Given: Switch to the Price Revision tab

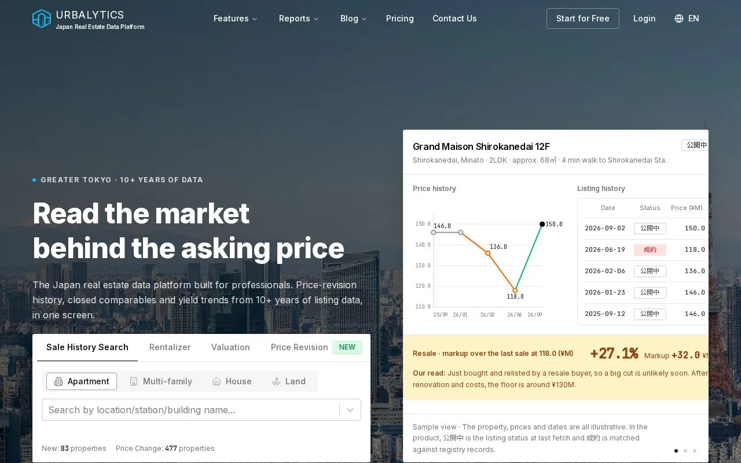Looking at the screenshot, I should [316, 347].
